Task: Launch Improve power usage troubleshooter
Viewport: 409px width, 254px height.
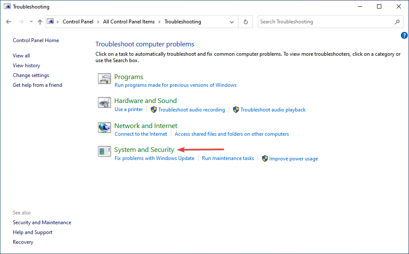Action: tap(294, 159)
